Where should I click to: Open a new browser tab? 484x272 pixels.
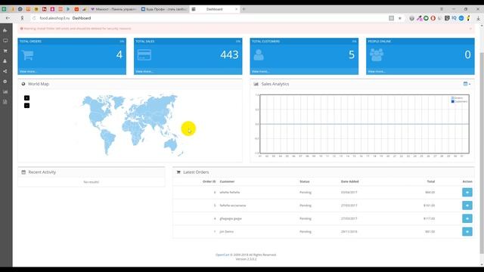pyautogui.click(x=244, y=9)
